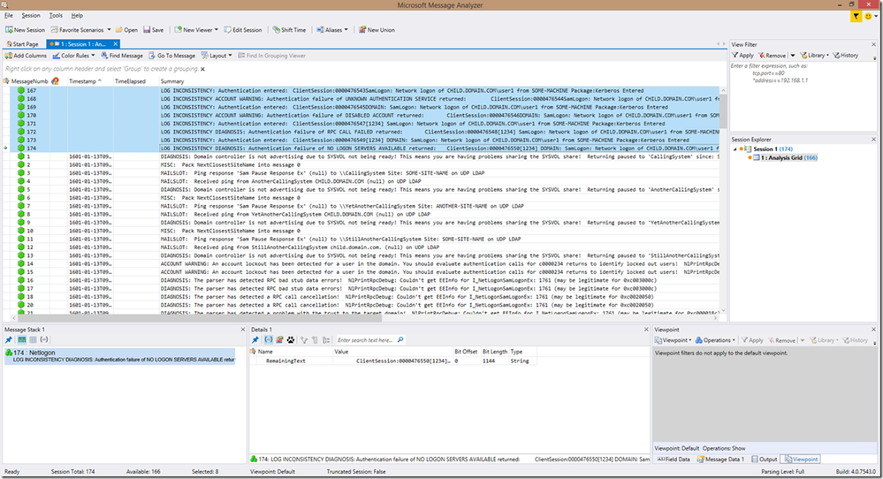This screenshot has width=883, height=479.
Task: Open the Layout dropdown
Action: pyautogui.click(x=217, y=56)
